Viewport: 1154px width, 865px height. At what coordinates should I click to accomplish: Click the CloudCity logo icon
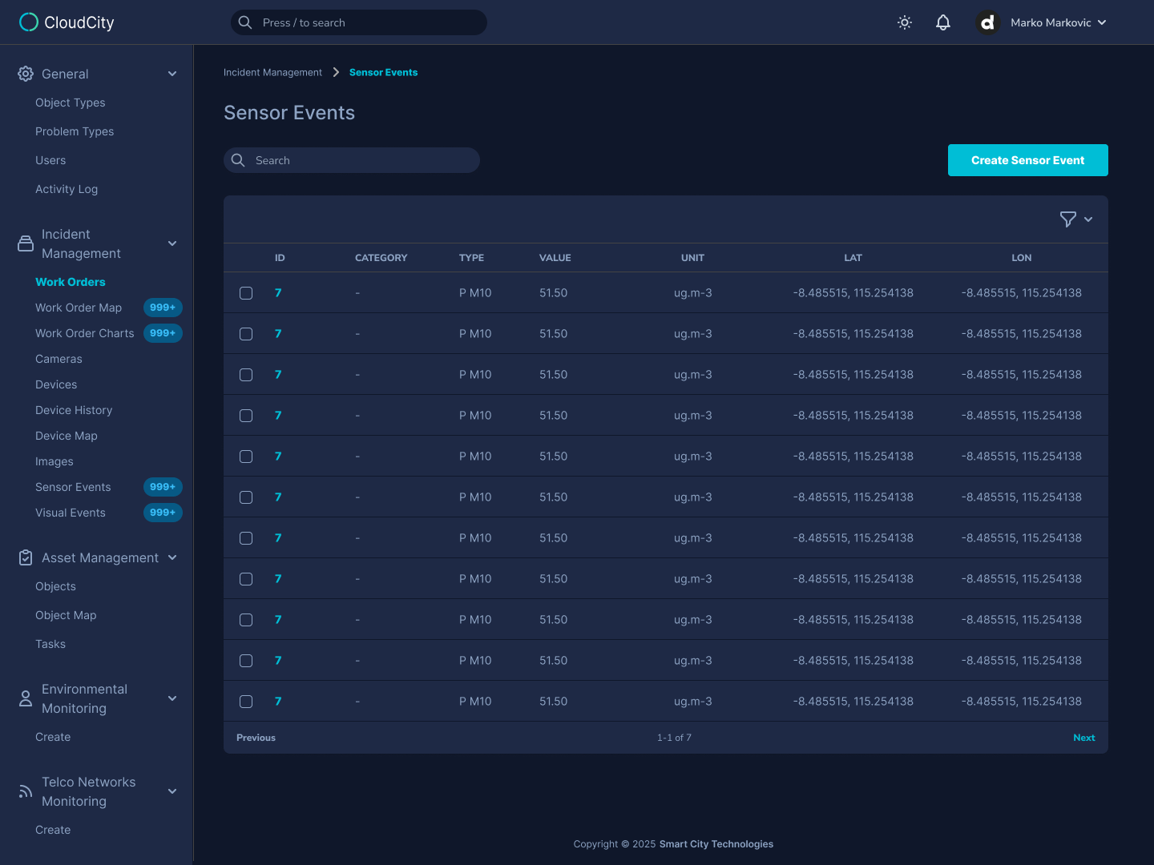[29, 22]
